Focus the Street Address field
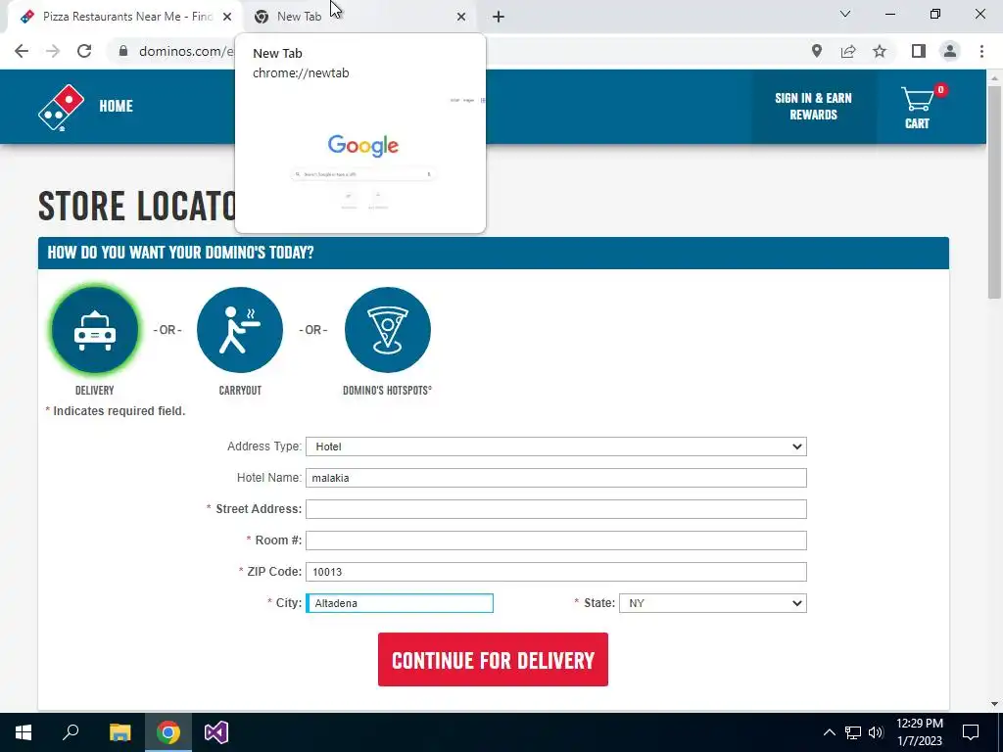Image resolution: width=1003 pixels, height=752 pixels. click(556, 509)
